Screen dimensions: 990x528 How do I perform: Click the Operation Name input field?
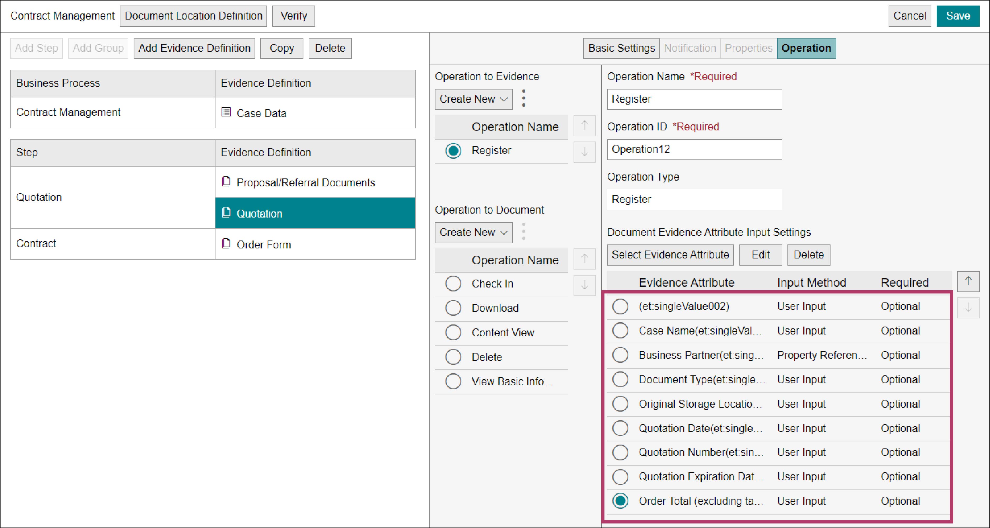click(x=695, y=99)
